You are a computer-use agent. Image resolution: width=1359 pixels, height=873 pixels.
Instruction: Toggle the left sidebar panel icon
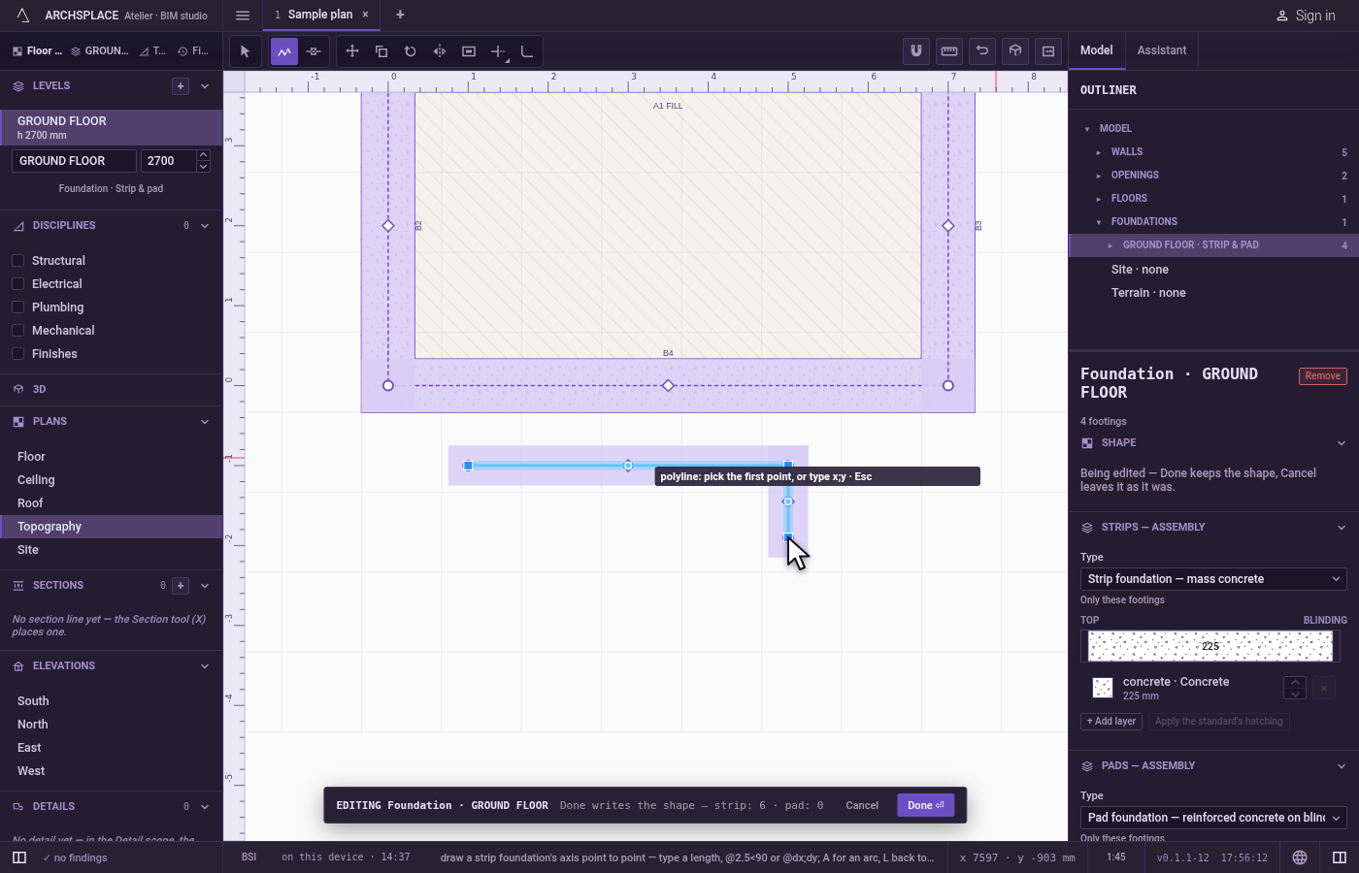[19, 857]
